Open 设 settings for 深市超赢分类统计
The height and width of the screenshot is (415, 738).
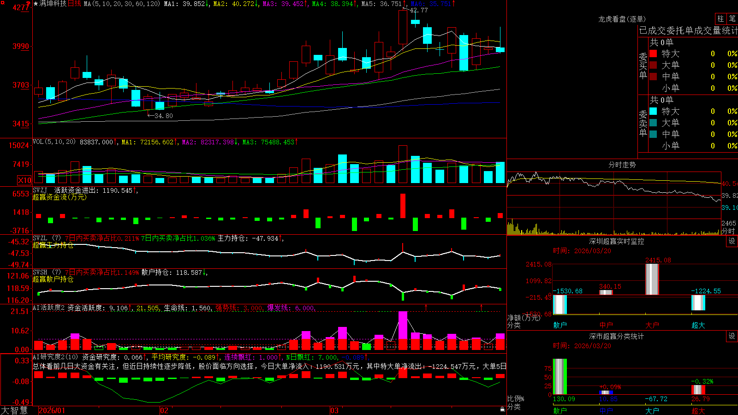click(x=732, y=336)
